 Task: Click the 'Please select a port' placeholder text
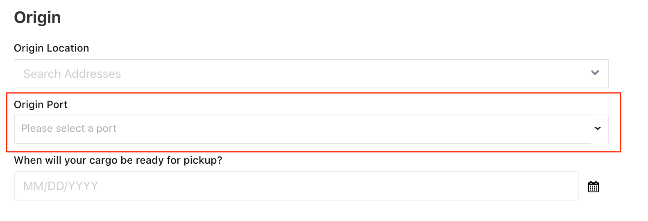coord(69,129)
